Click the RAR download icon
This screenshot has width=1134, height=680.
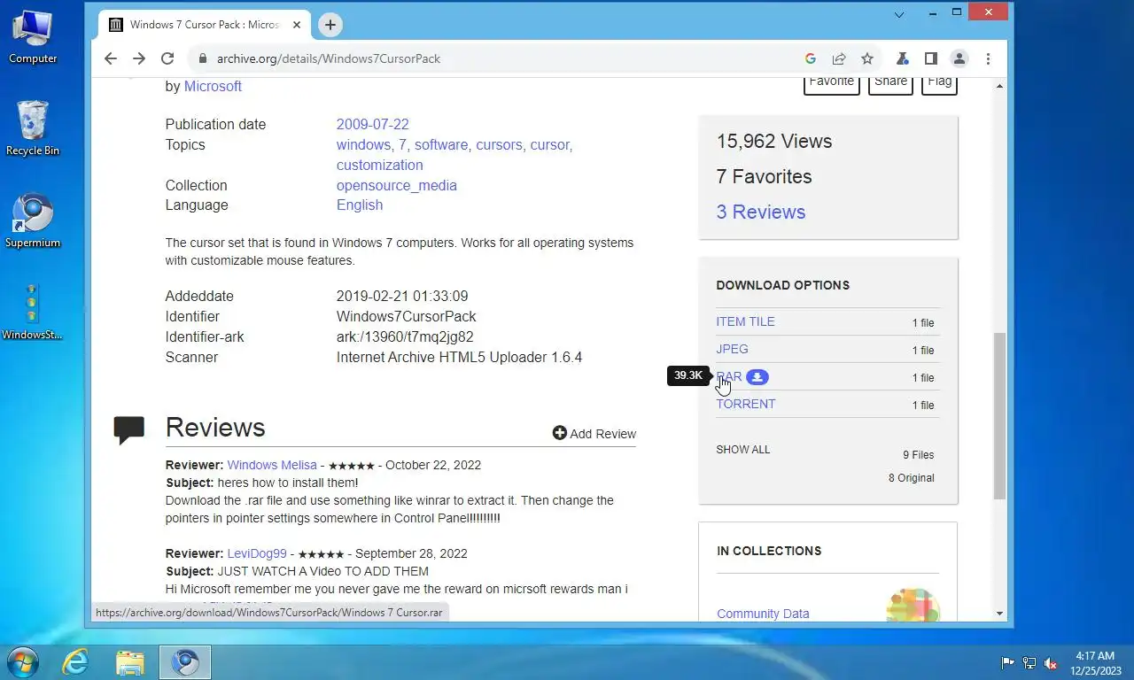757,377
